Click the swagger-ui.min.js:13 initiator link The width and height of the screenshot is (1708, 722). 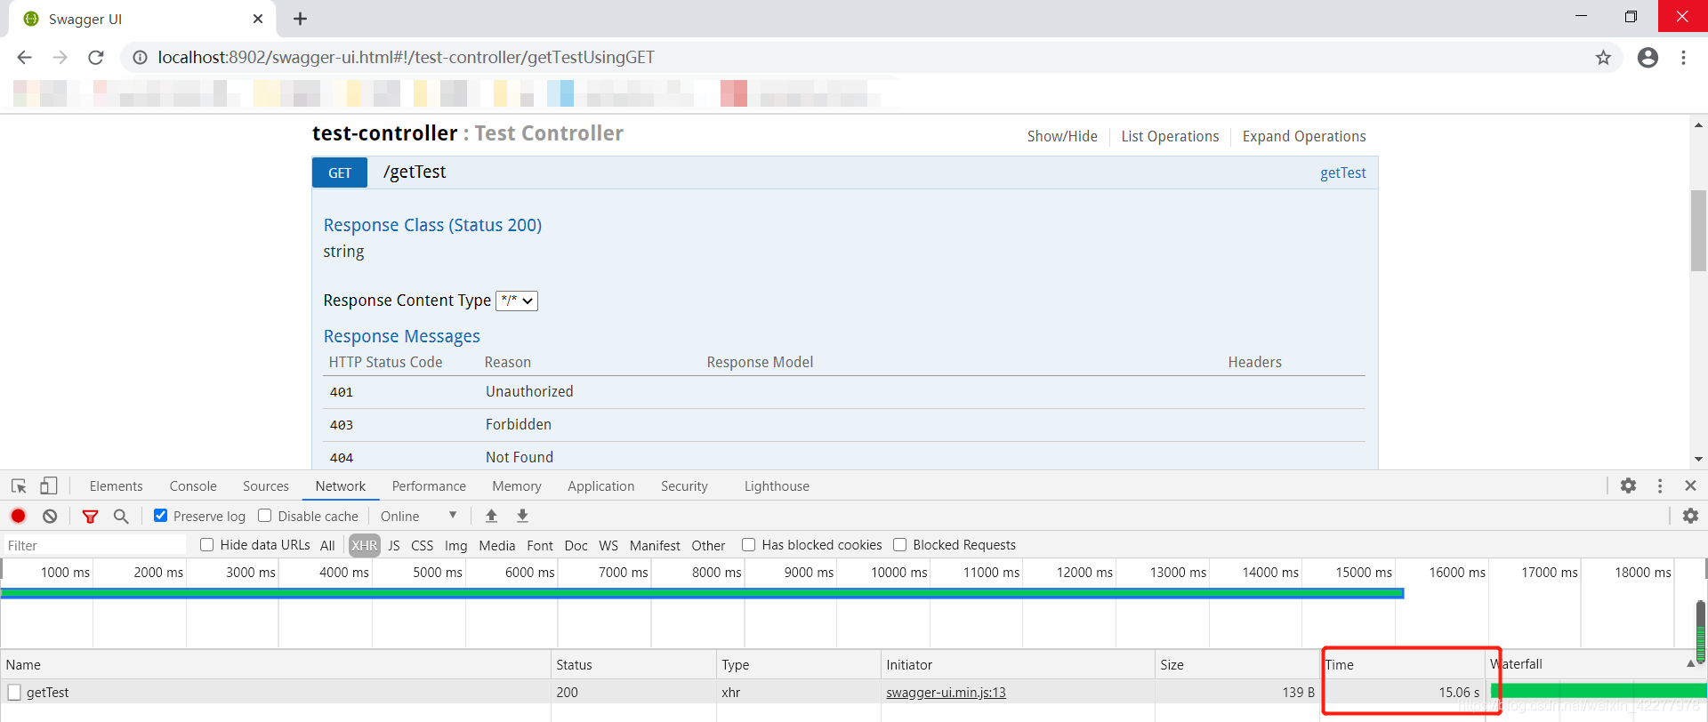(x=946, y=693)
